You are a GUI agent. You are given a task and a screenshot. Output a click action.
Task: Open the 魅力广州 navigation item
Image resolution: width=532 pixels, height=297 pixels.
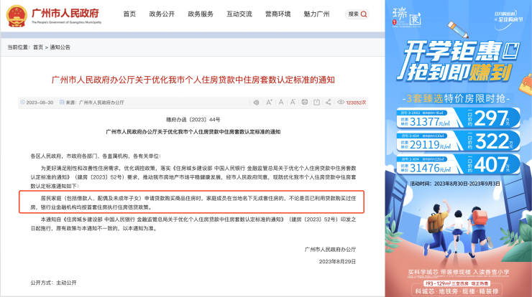(x=316, y=14)
